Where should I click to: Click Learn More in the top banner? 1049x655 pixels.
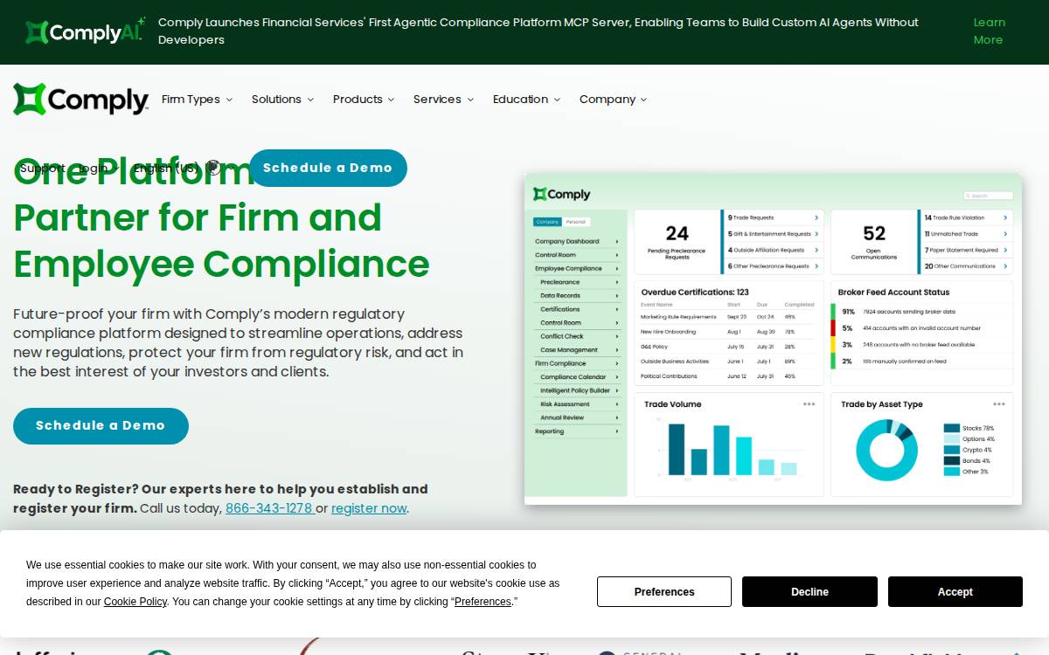point(990,31)
